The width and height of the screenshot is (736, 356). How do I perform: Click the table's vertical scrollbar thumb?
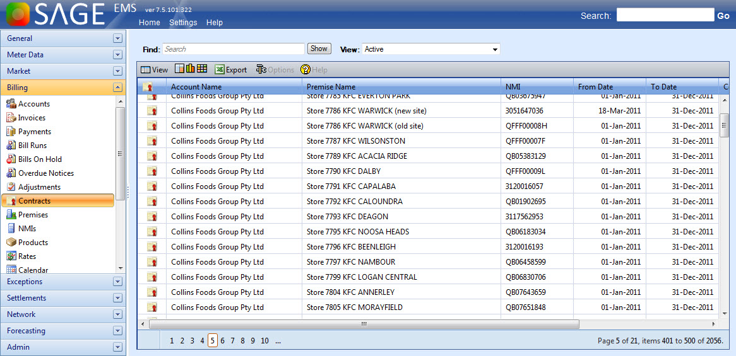point(724,125)
